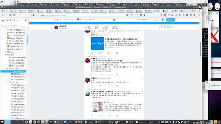Open Twitter Home (ホーム) nav item
Viewport: 221px width, 124px height.
coord(58,20)
